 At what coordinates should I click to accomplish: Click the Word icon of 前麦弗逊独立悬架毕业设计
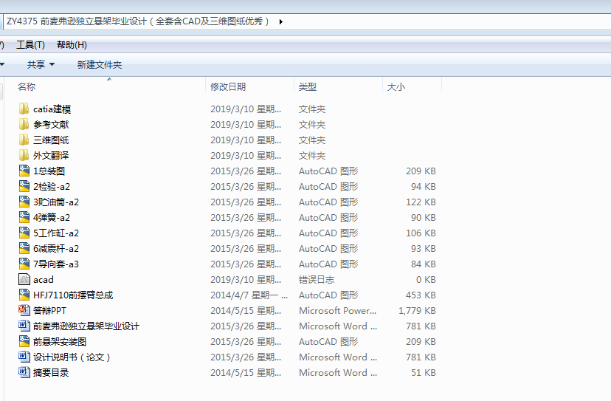pyautogui.click(x=24, y=326)
